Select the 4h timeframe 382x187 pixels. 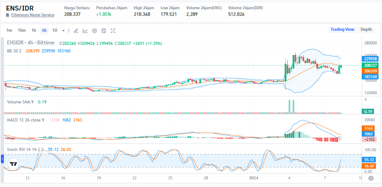[44, 30]
